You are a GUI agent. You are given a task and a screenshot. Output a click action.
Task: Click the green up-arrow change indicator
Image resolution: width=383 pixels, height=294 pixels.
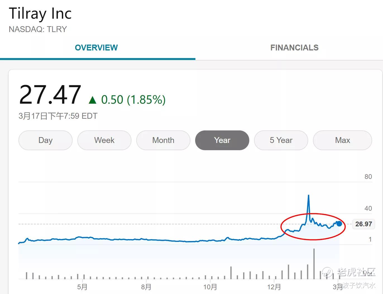(92, 100)
